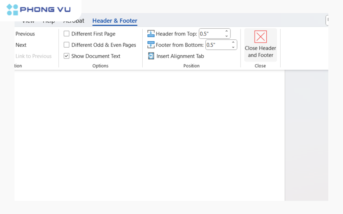Enable Different First Page
The image size is (343, 214).
tap(66, 33)
